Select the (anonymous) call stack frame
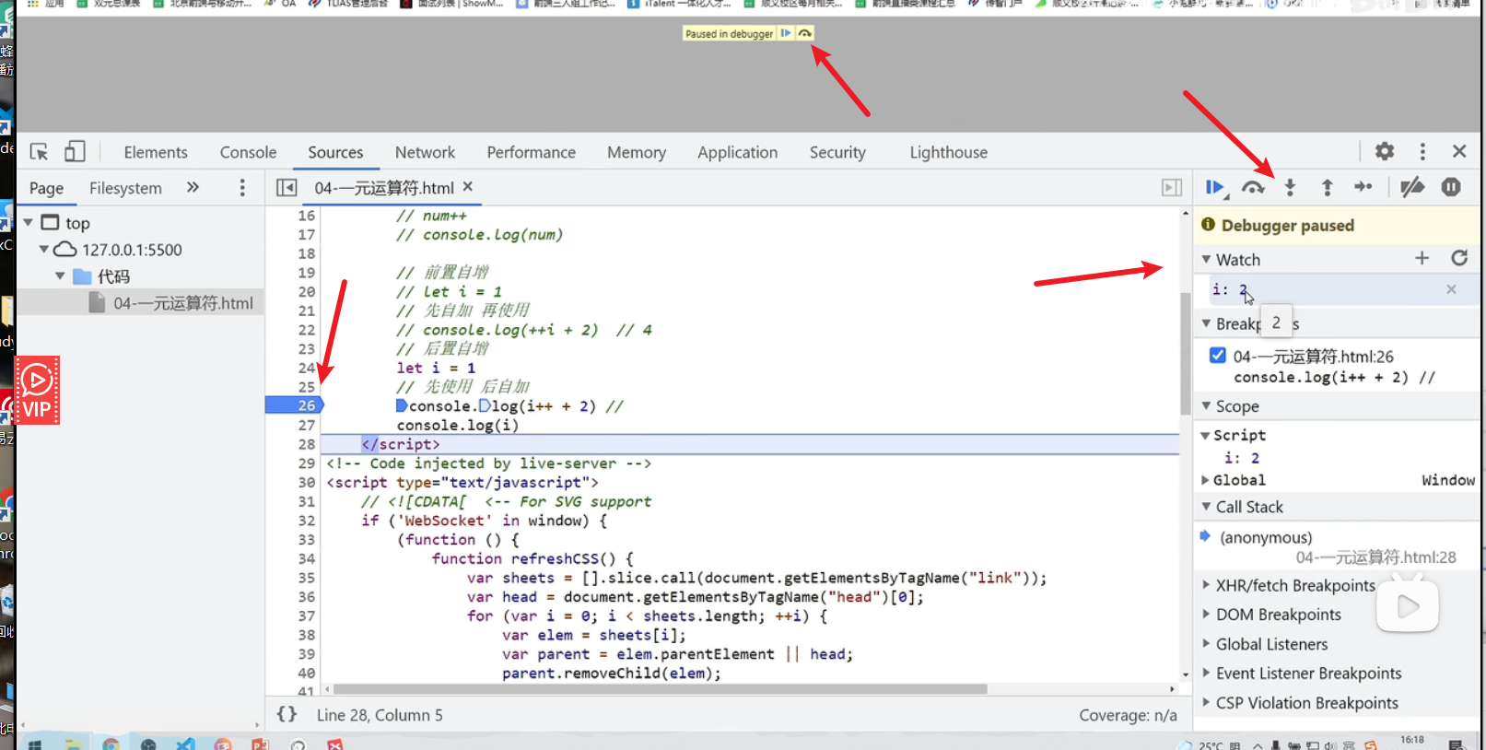The height and width of the screenshot is (750, 1486). (1265, 537)
